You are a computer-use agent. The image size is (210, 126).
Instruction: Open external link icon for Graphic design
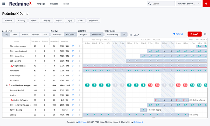[73, 66]
